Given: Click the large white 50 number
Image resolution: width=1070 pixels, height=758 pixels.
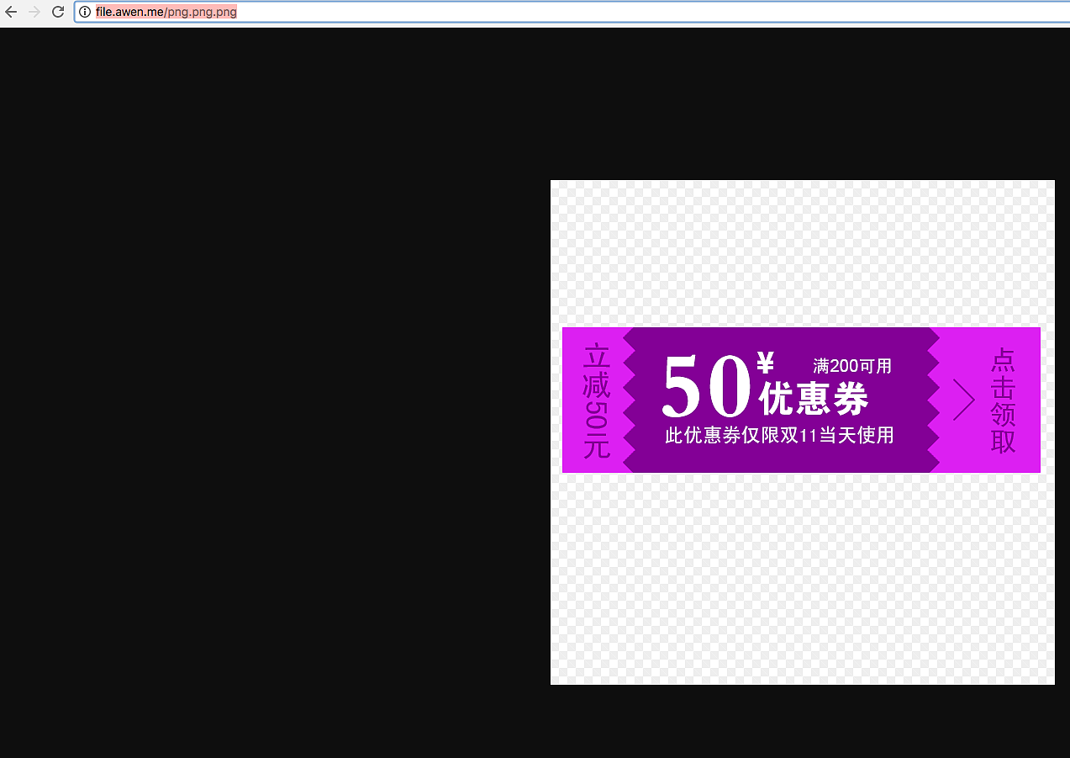Looking at the screenshot, I should [705, 386].
